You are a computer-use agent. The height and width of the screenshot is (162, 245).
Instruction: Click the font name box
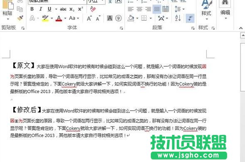coord(57,1)
